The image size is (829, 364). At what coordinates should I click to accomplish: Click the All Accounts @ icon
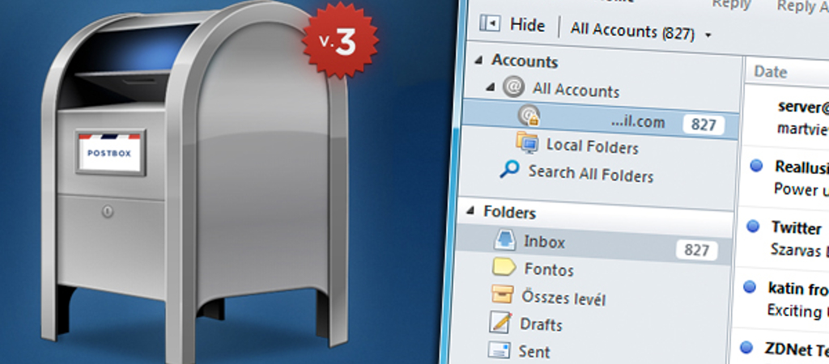[x=513, y=86]
